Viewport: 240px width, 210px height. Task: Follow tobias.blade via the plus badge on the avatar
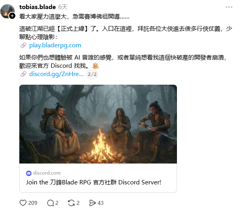click(12, 16)
